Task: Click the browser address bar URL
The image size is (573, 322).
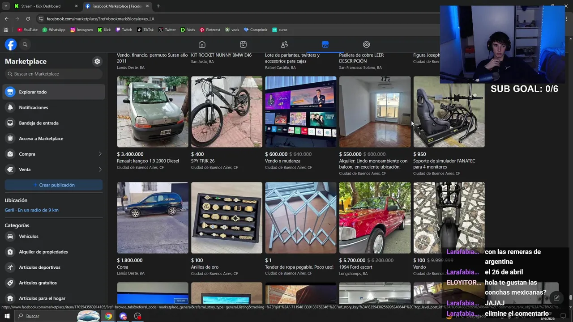Action: [100, 19]
